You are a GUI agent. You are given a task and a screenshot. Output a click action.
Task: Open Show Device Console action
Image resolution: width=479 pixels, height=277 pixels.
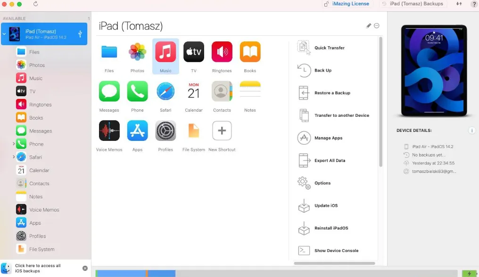pos(328,251)
